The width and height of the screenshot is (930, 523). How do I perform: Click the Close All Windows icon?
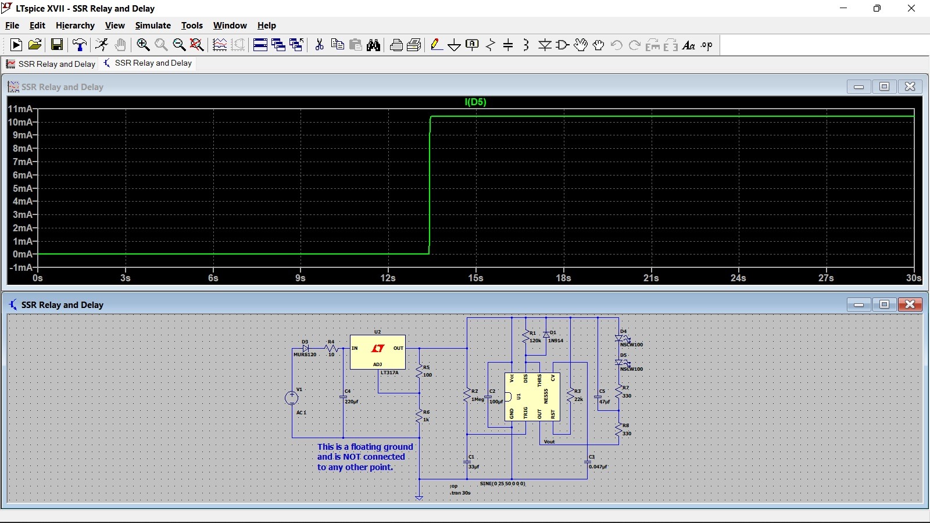pos(296,45)
